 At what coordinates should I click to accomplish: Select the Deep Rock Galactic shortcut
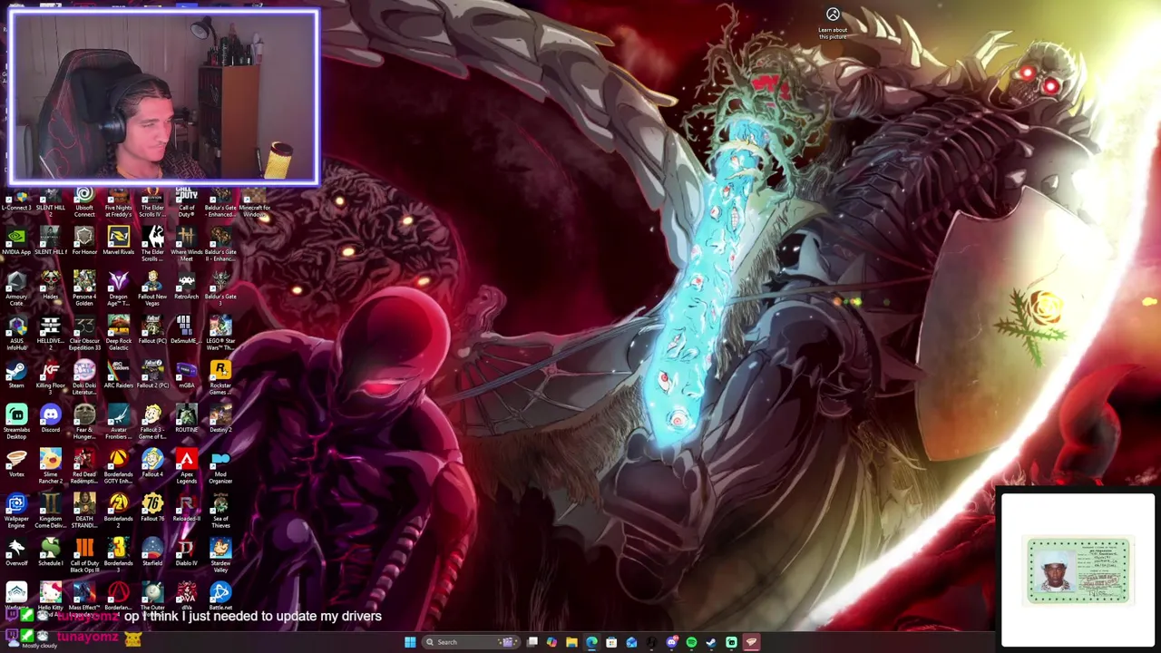(118, 335)
